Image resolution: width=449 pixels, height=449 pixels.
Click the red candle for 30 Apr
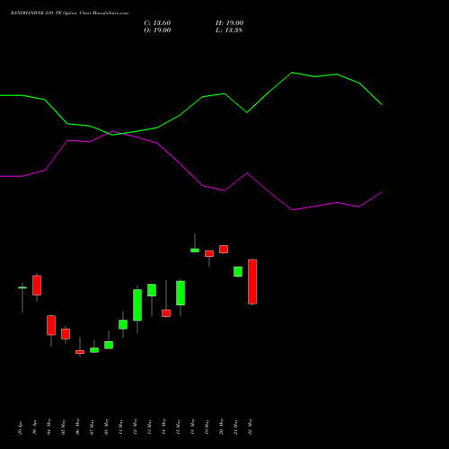37,286
